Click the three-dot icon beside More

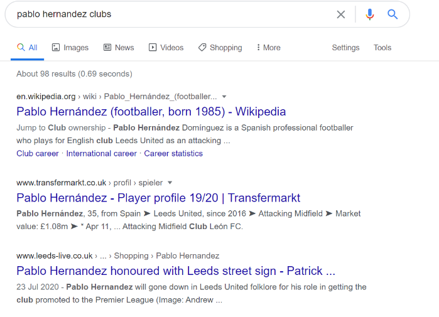[258, 47]
